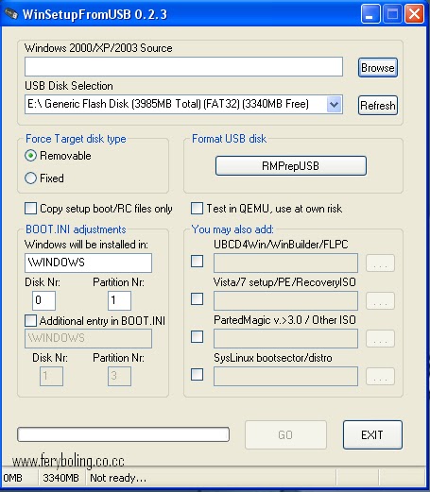Enable Copy setup boot/RC files only
This screenshot has width=430, height=492.
click(30, 209)
